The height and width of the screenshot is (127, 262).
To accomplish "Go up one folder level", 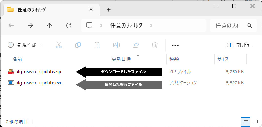I will tap(49, 25).
